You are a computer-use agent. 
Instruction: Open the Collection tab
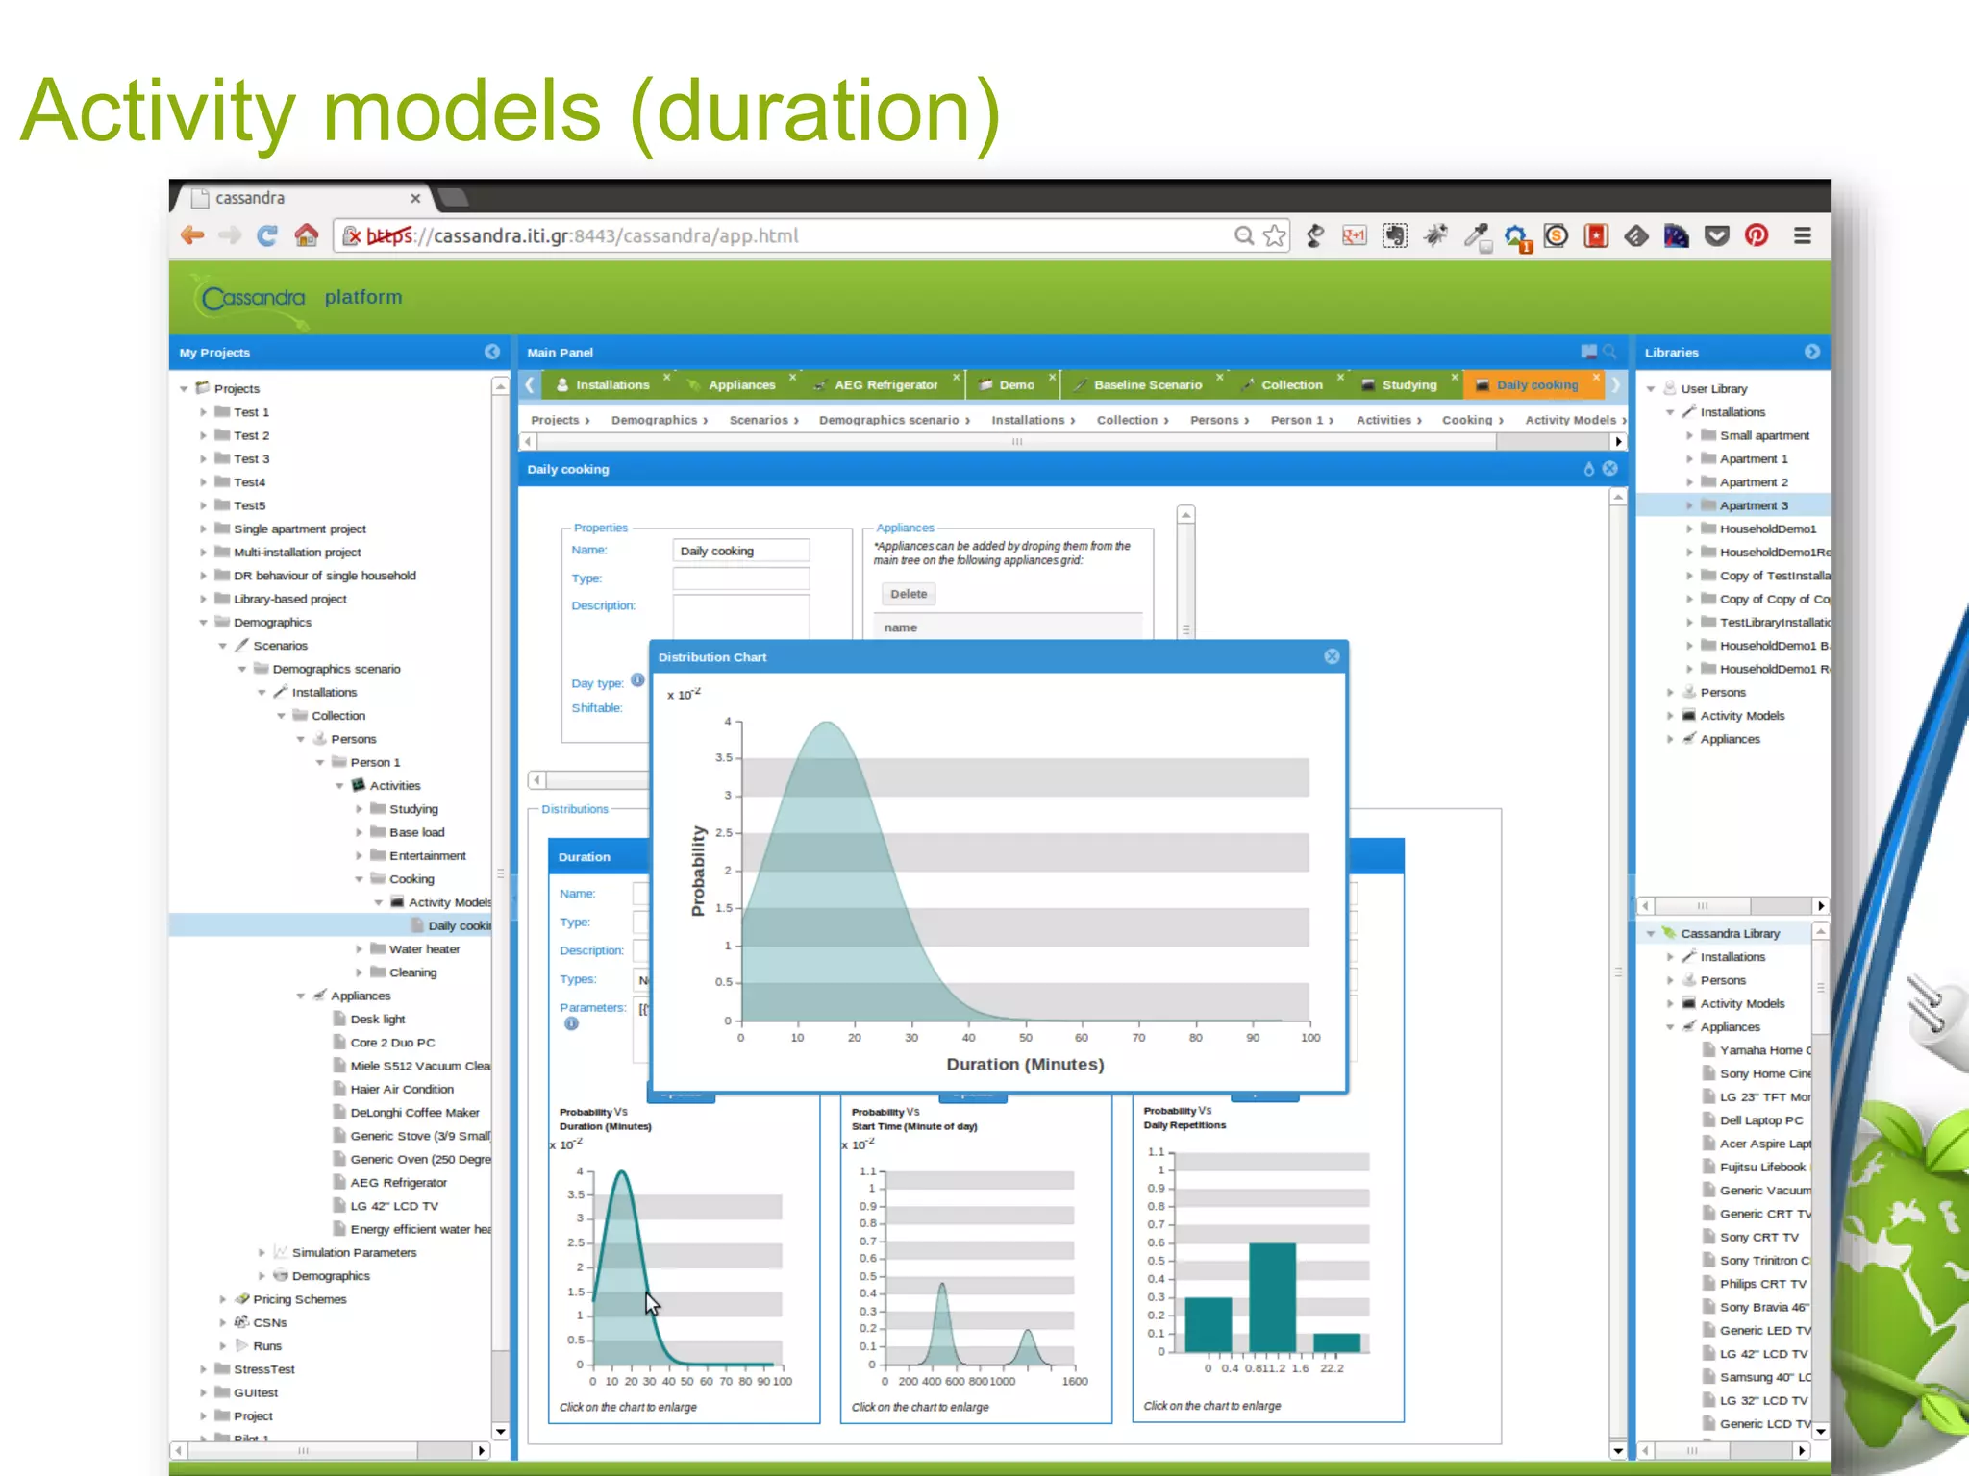click(1291, 385)
